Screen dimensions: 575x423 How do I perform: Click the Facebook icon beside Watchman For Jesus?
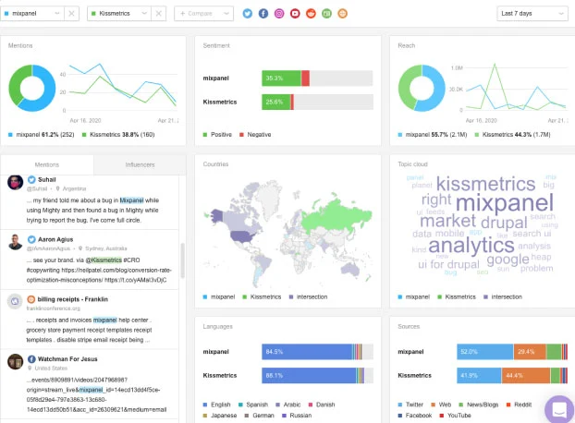[x=31, y=359]
